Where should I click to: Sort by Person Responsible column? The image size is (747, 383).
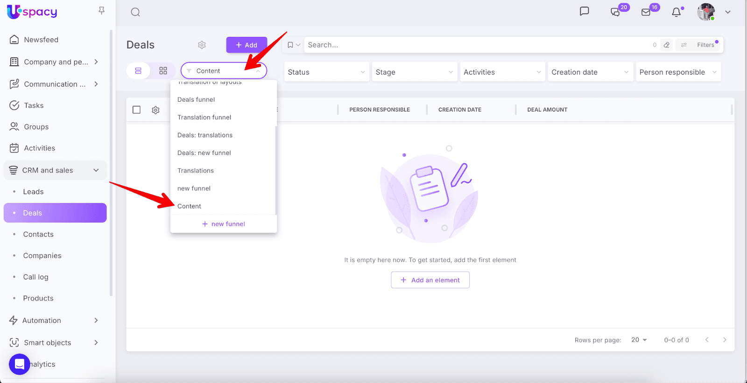click(380, 110)
